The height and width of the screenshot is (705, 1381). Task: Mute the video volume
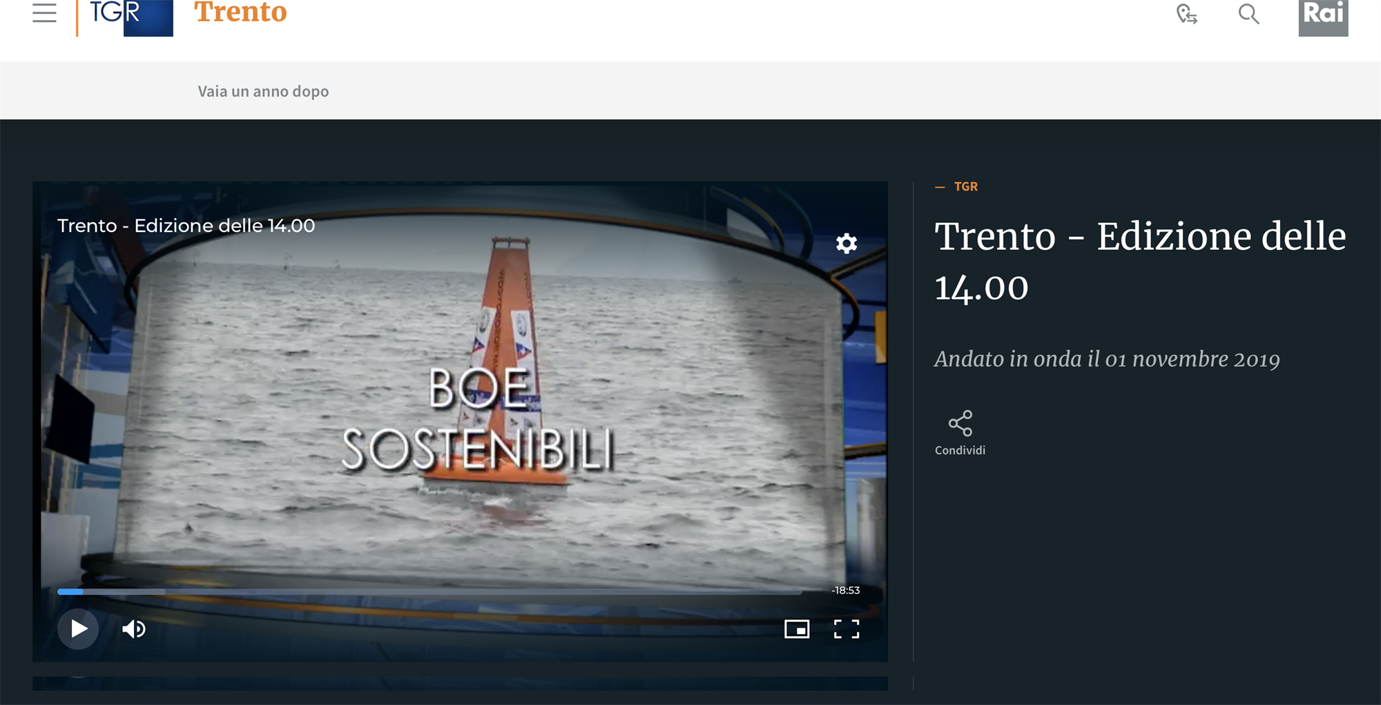tap(133, 629)
